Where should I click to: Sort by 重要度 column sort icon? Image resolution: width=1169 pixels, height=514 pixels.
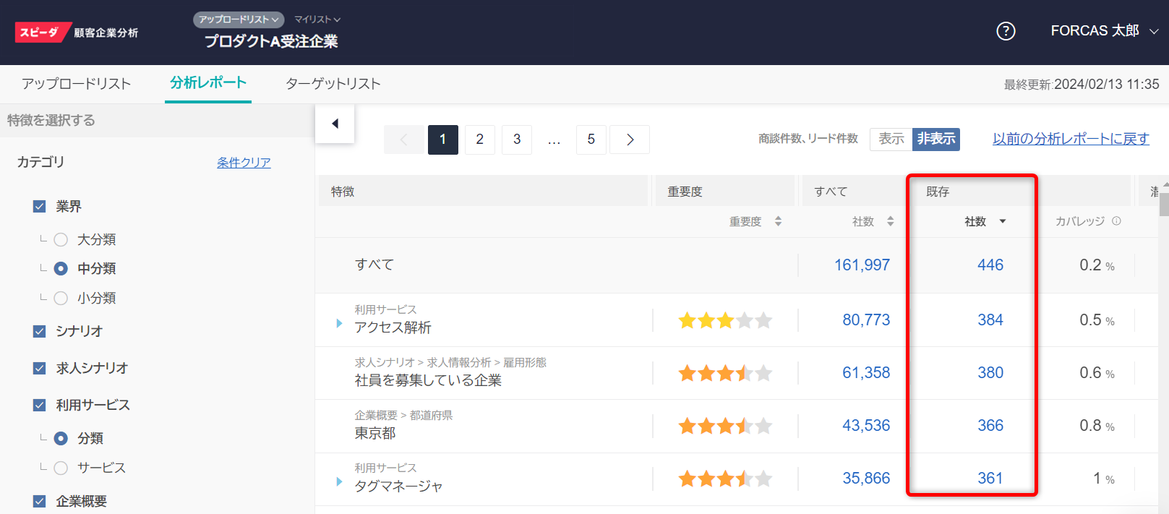tap(778, 221)
